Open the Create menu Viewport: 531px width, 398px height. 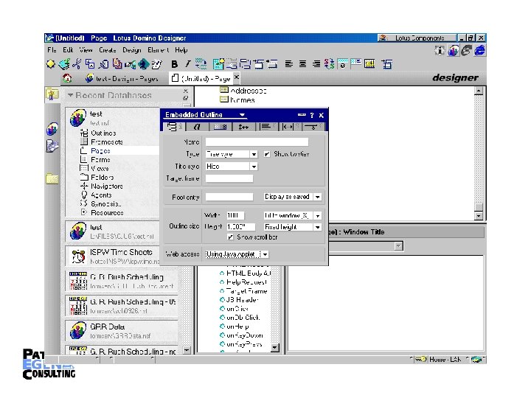[108, 50]
